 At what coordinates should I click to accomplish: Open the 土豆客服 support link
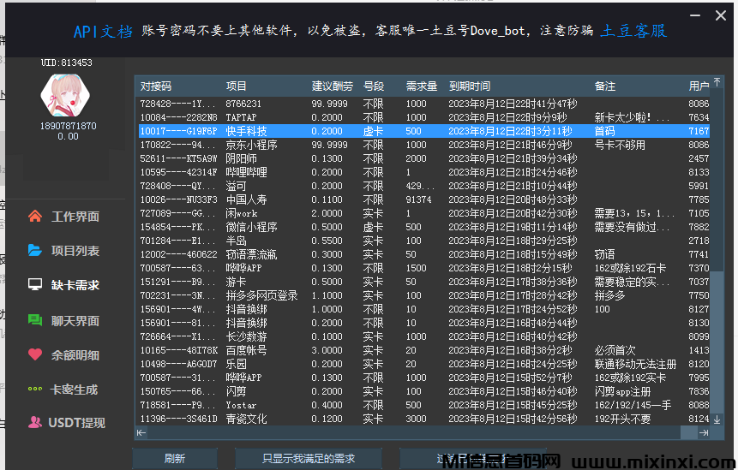[x=633, y=31]
